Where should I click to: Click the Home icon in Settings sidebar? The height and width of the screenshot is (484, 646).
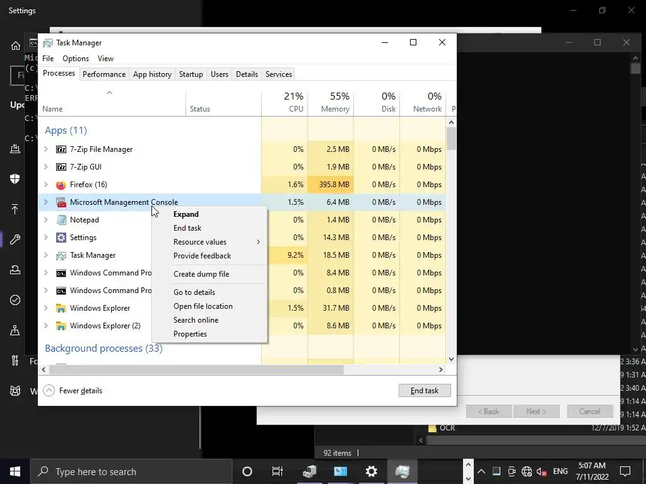(15, 45)
